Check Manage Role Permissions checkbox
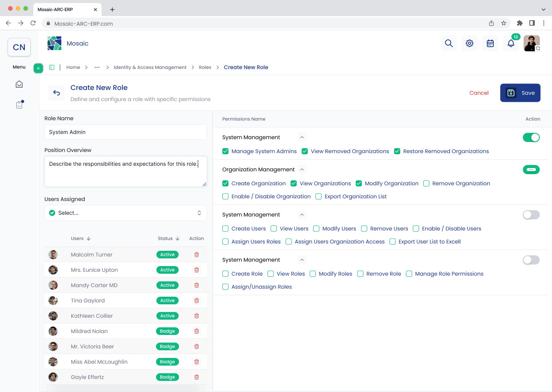Screen dimensions: 552x392 (x=409, y=274)
